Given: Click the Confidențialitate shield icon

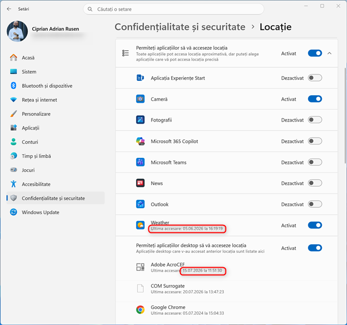Looking at the screenshot, I should [13, 198].
